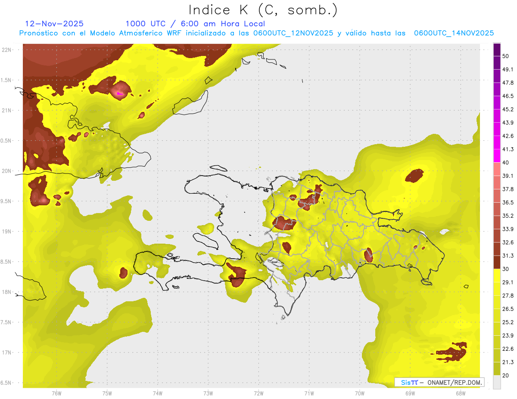Click the colorbar value "42.6"
517x399 pixels.
coord(508,136)
